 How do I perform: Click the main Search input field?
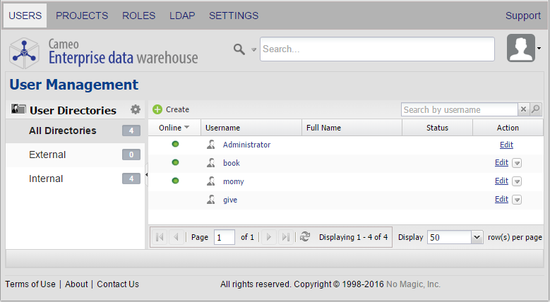tap(377, 49)
